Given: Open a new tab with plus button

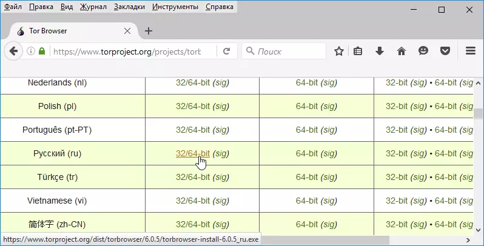Looking at the screenshot, I should click(x=149, y=31).
